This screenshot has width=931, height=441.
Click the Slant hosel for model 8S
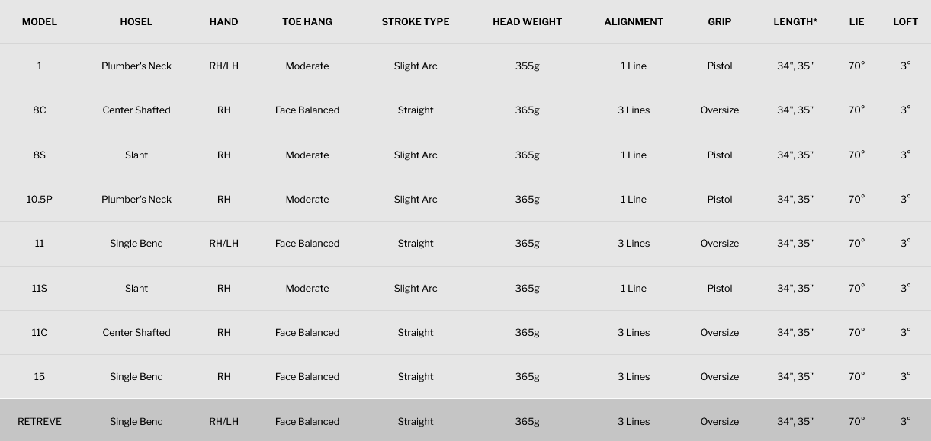pyautogui.click(x=136, y=155)
